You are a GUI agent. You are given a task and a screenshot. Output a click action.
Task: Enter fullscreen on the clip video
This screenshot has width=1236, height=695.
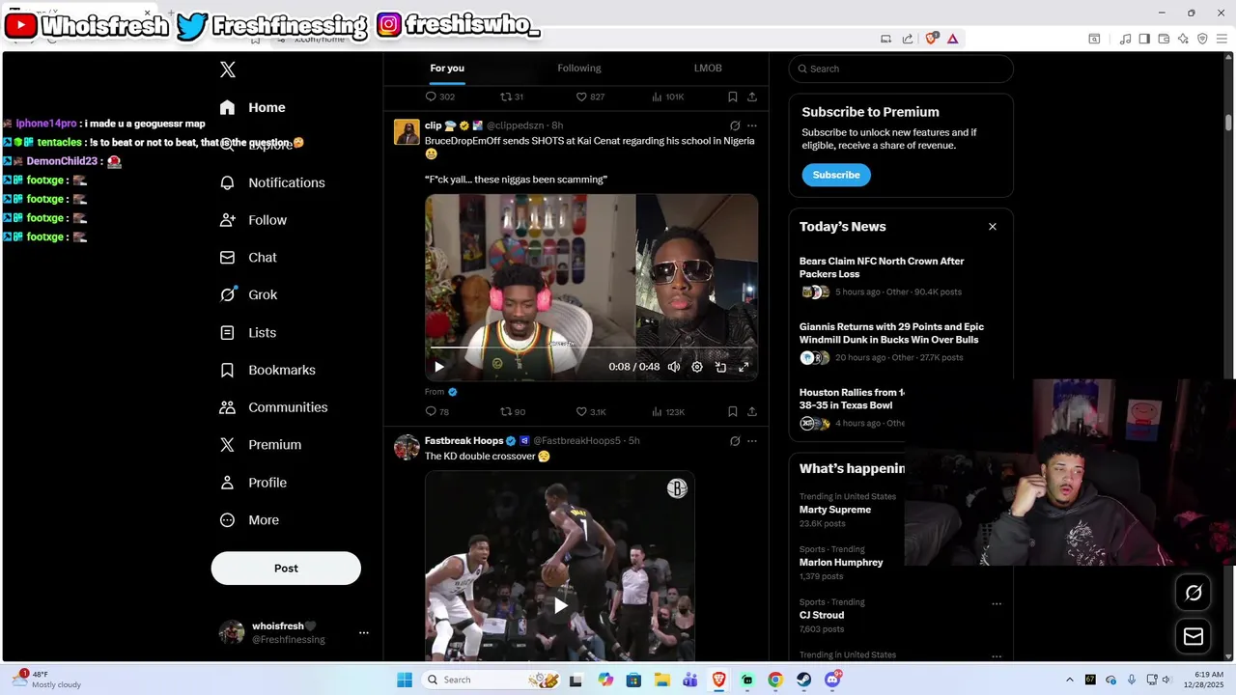click(744, 367)
